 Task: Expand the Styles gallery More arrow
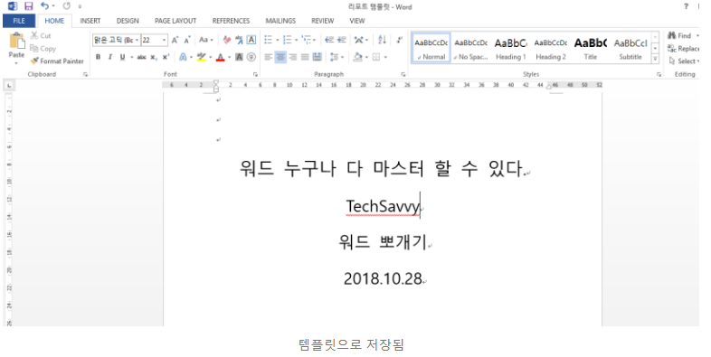pyautogui.click(x=655, y=59)
